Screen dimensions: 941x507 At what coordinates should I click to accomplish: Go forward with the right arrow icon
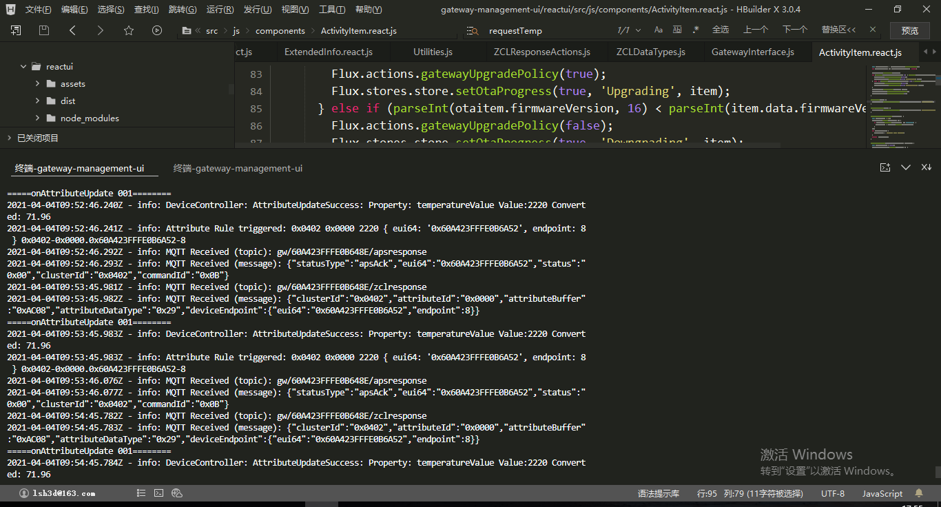click(101, 30)
